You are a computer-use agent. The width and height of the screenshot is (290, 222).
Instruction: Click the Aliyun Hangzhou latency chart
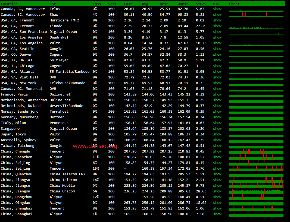[256, 197]
